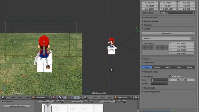Enable the Slow Parent checkbox

(x=170, y=76)
